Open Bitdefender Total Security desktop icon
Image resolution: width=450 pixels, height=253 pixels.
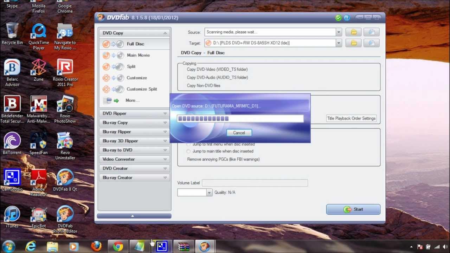click(12, 109)
